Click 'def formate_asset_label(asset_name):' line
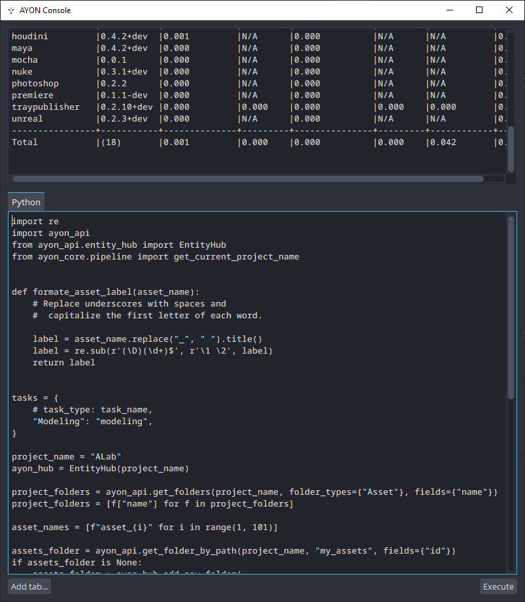Viewport: 525px width, 602px height. (106, 292)
